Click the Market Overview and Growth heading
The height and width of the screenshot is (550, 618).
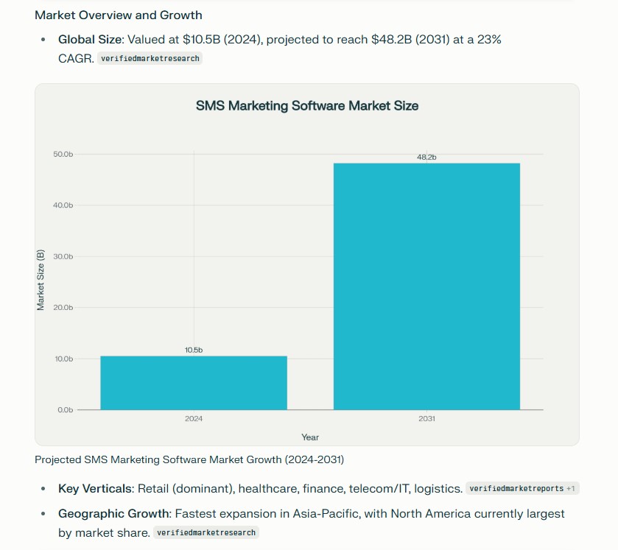pyautogui.click(x=119, y=15)
